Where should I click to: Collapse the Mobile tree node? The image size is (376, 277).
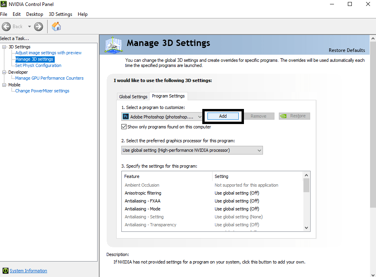point(4,85)
